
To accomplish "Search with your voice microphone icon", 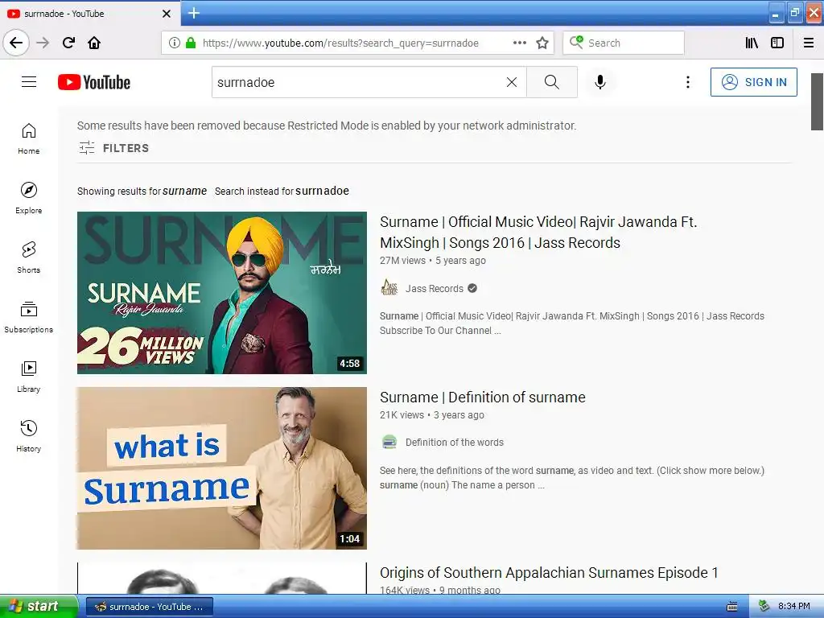I will pos(599,82).
